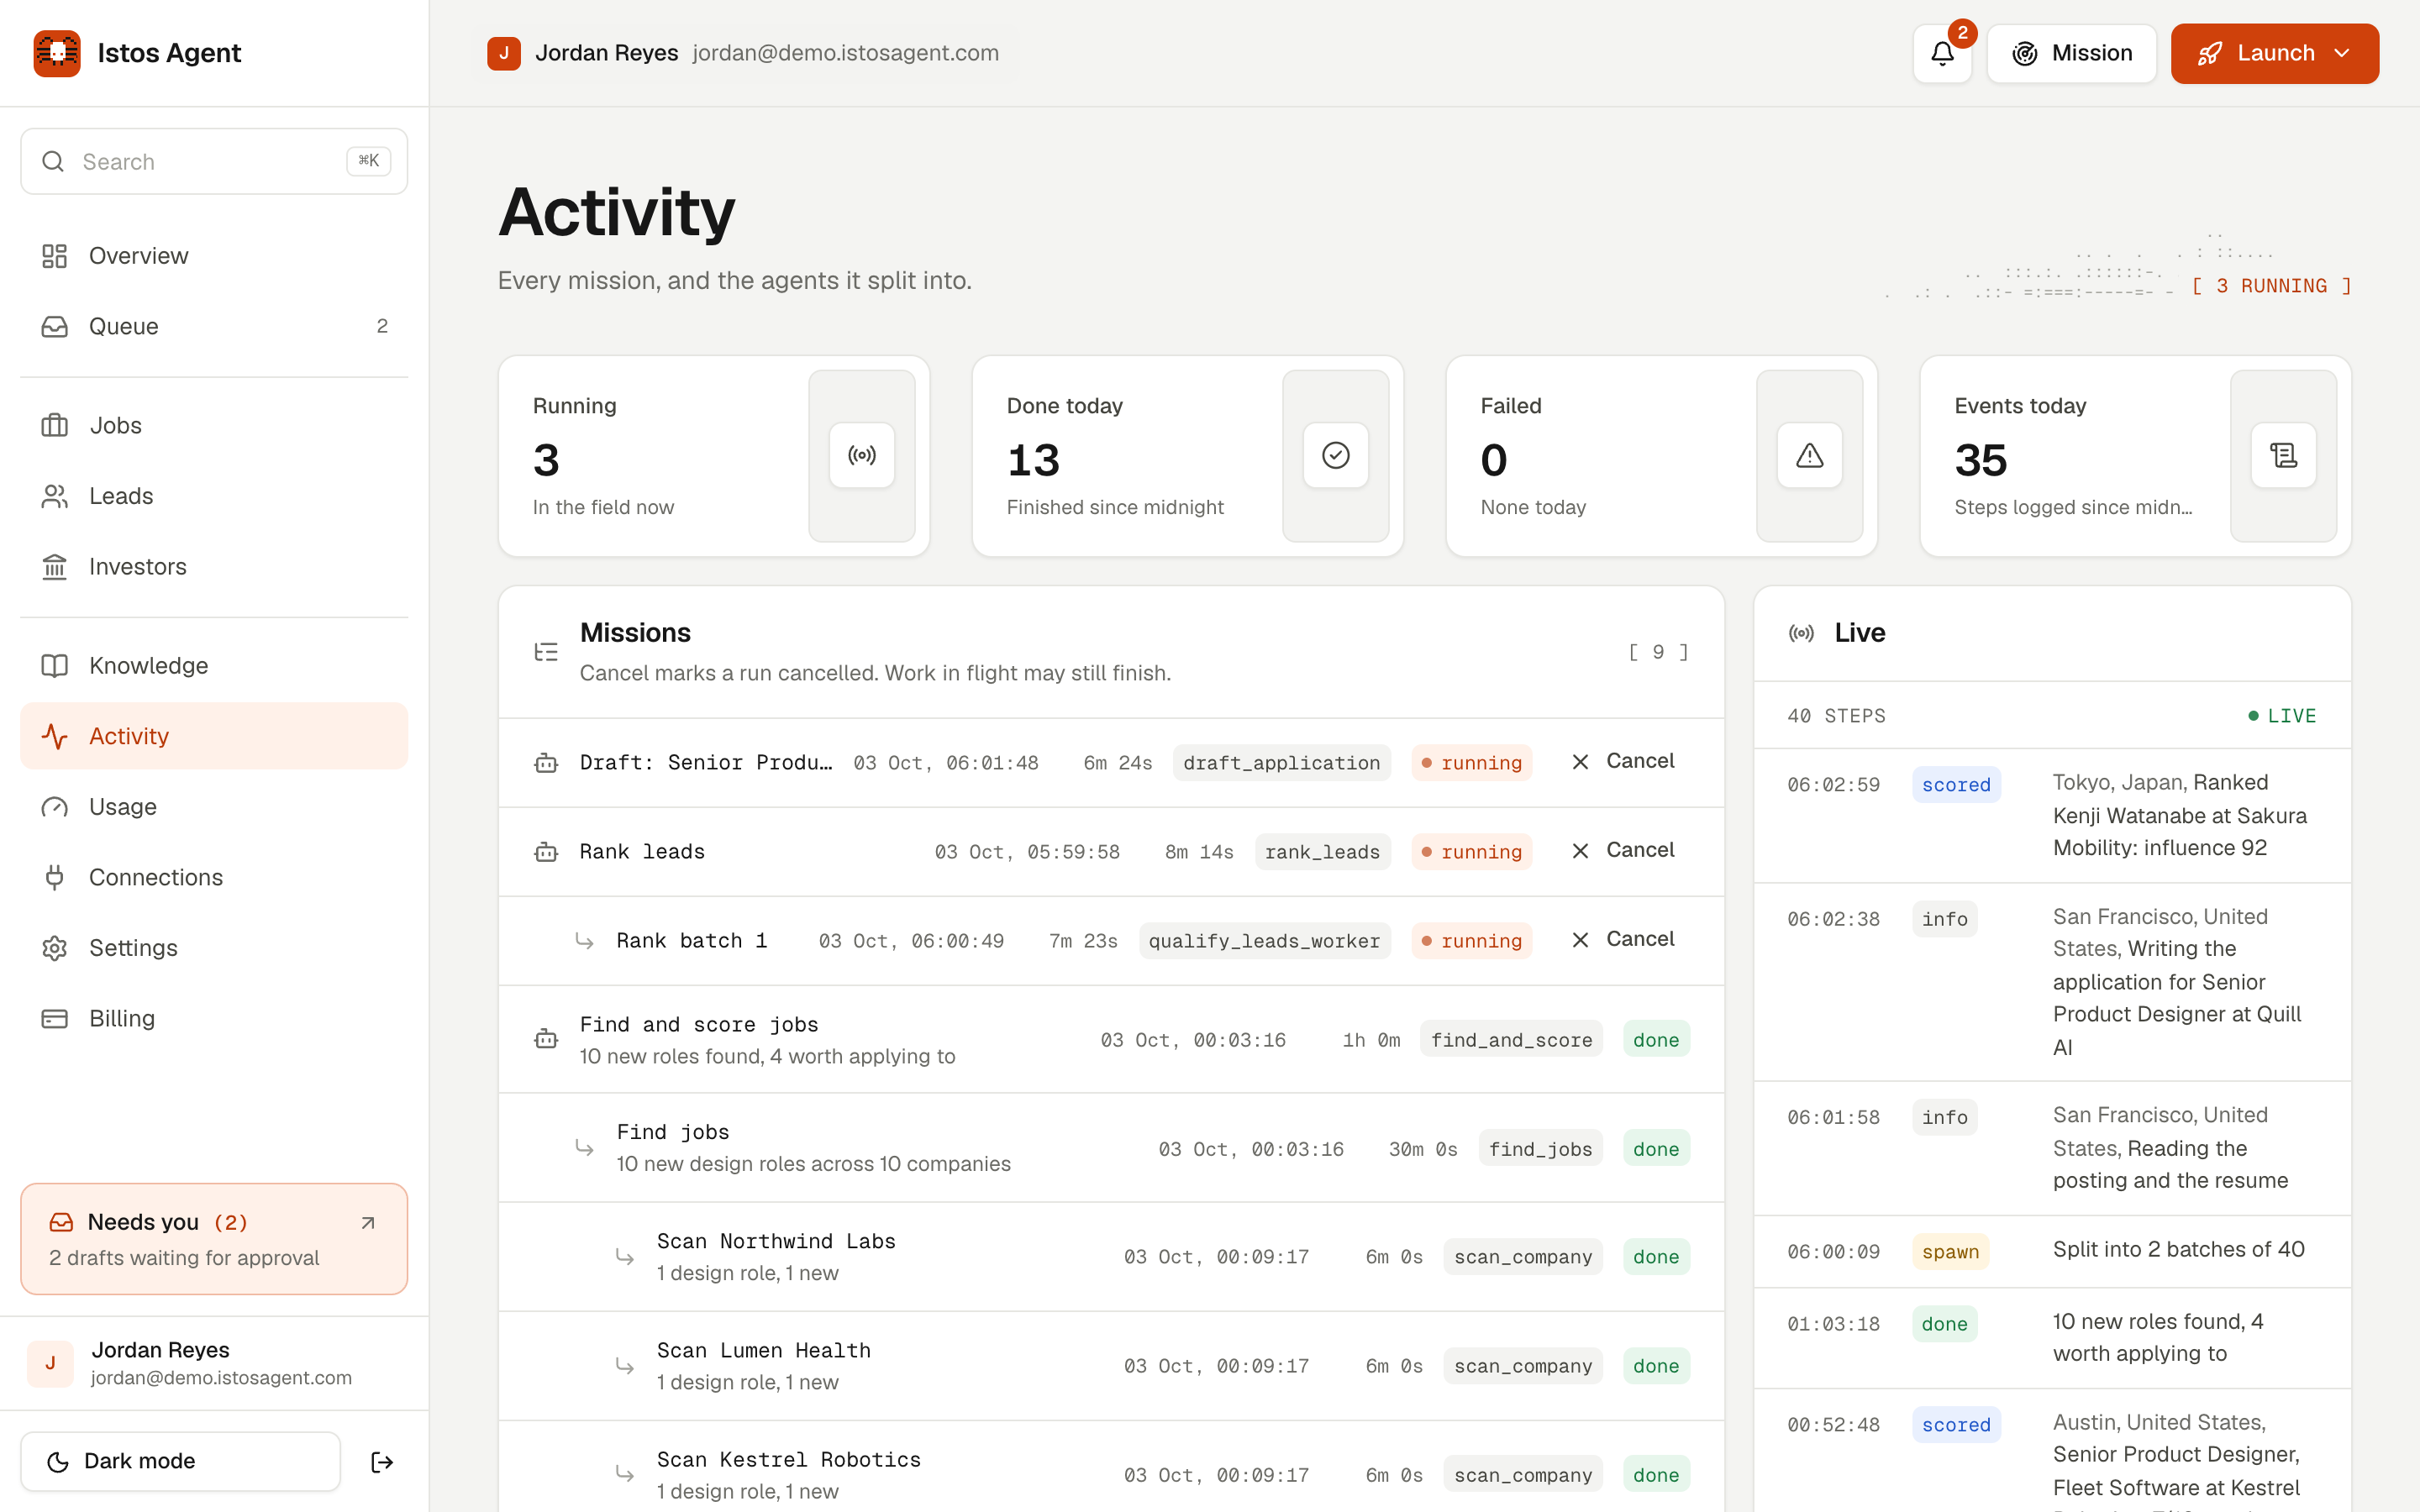
Task: Select the Scan Lumen Health row
Action: 1111,1366
